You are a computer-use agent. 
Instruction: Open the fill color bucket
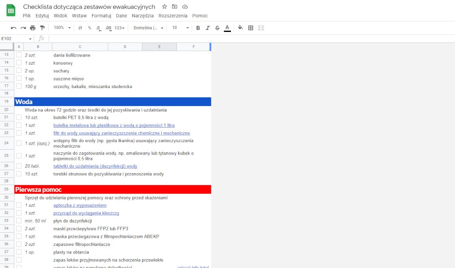click(240, 28)
